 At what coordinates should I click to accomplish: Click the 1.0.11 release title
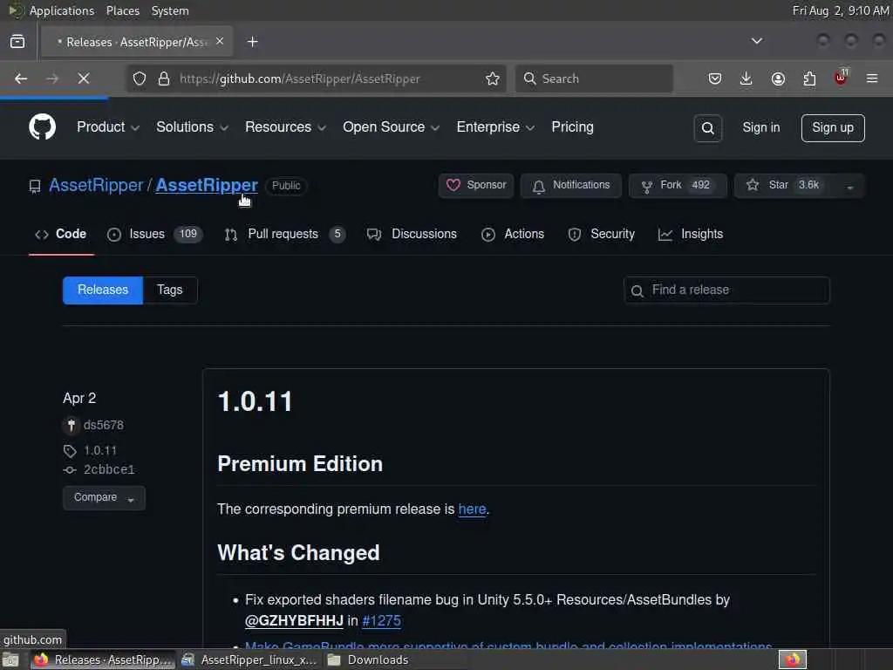click(255, 401)
